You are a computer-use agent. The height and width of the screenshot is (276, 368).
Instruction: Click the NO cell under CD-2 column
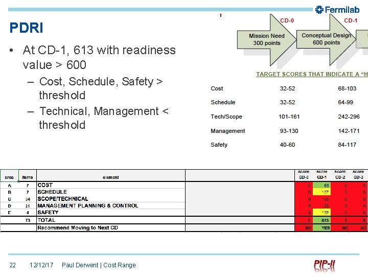[x=340, y=228]
